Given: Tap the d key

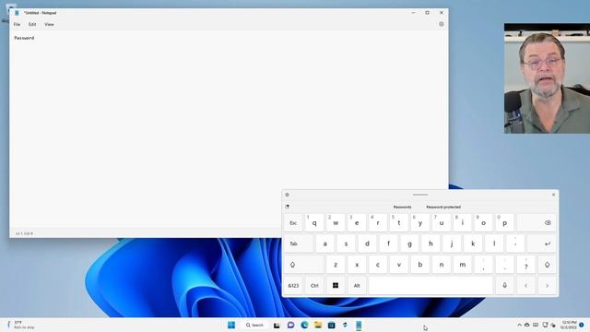Looking at the screenshot, I should point(367,243).
